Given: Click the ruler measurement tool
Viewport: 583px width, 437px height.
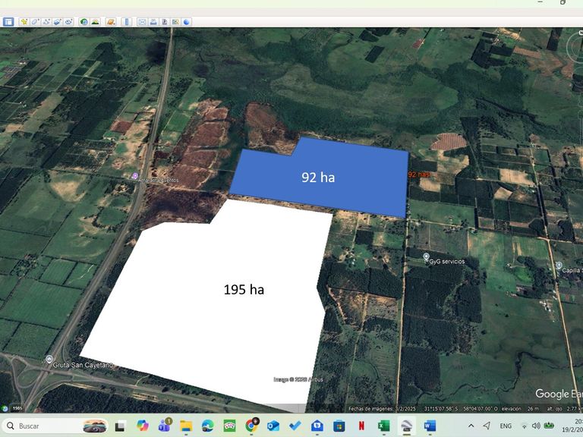Looking at the screenshot, I should (127, 22).
